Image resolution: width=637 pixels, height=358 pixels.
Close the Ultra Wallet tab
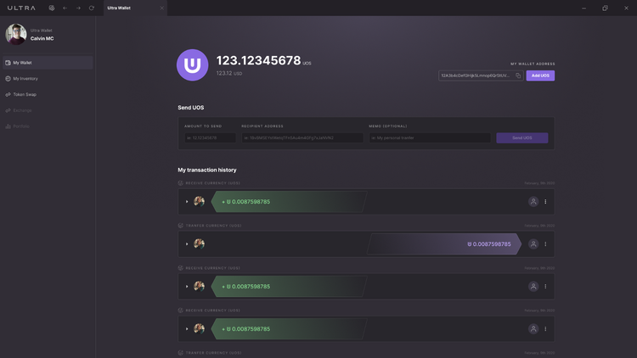[161, 8]
